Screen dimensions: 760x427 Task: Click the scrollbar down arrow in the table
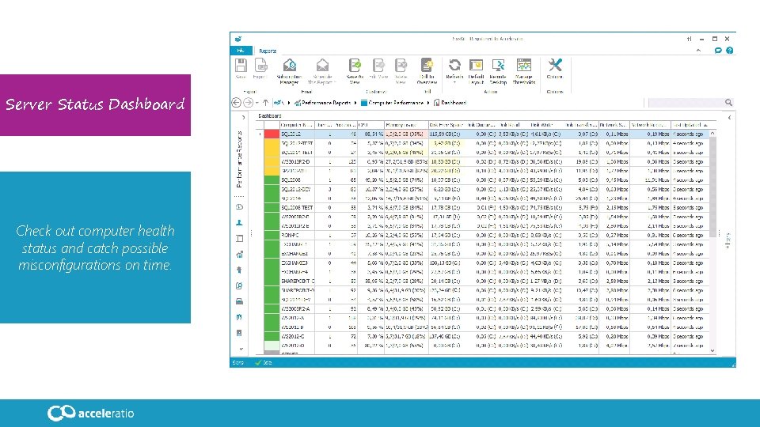[712, 350]
